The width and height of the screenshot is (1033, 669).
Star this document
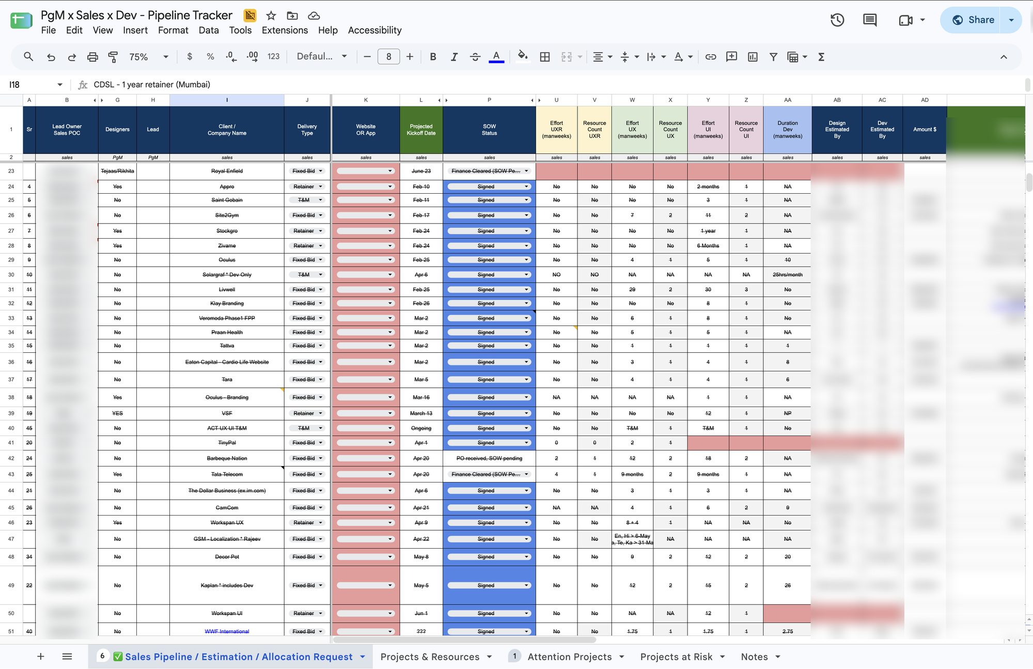[x=271, y=15]
